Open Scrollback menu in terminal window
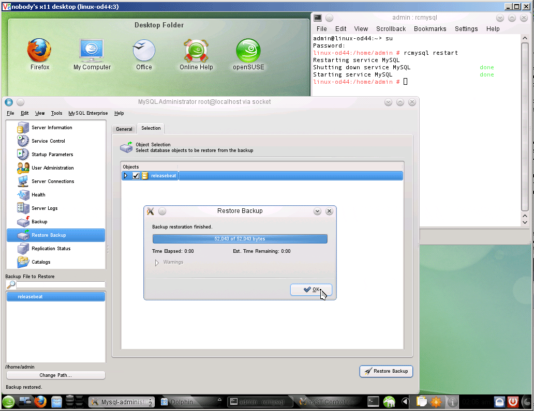The height and width of the screenshot is (411, 534). point(391,29)
